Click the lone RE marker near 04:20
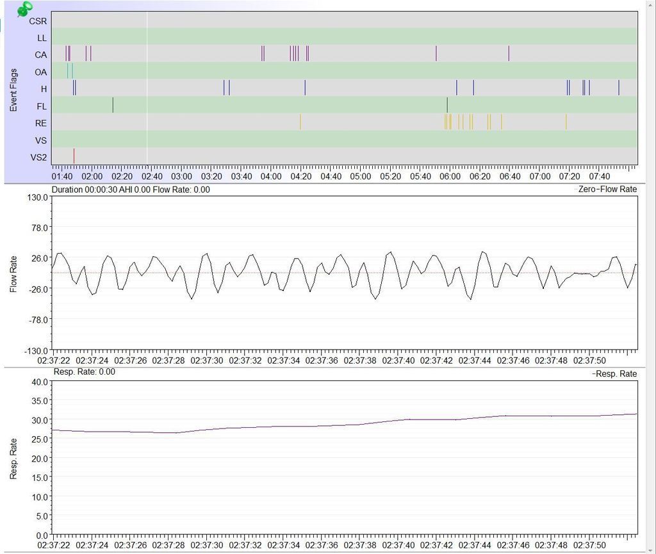656x554 pixels. tap(300, 122)
